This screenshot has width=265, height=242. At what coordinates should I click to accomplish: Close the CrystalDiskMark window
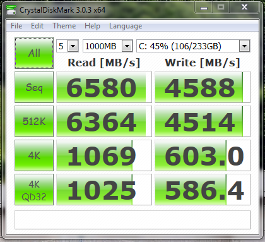point(244,8)
